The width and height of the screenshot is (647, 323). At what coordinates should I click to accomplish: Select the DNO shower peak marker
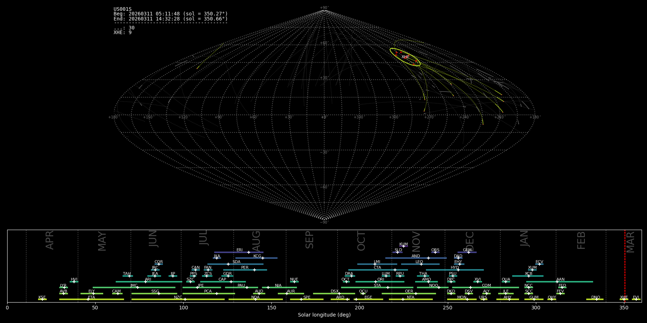click(x=596, y=299)
